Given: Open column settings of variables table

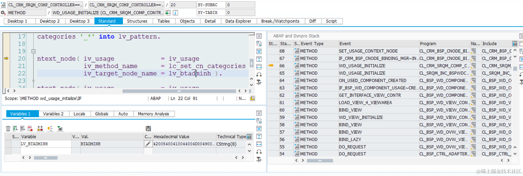Looking at the screenshot, I should (249, 137).
